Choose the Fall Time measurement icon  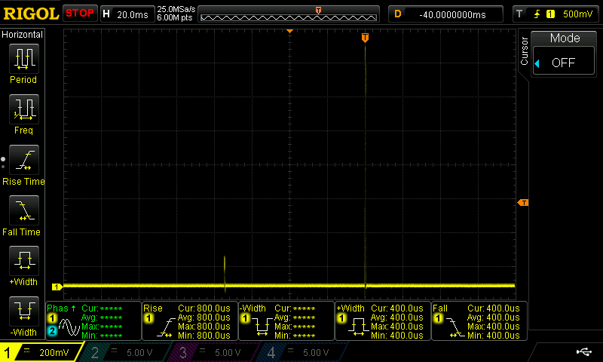[x=23, y=211]
